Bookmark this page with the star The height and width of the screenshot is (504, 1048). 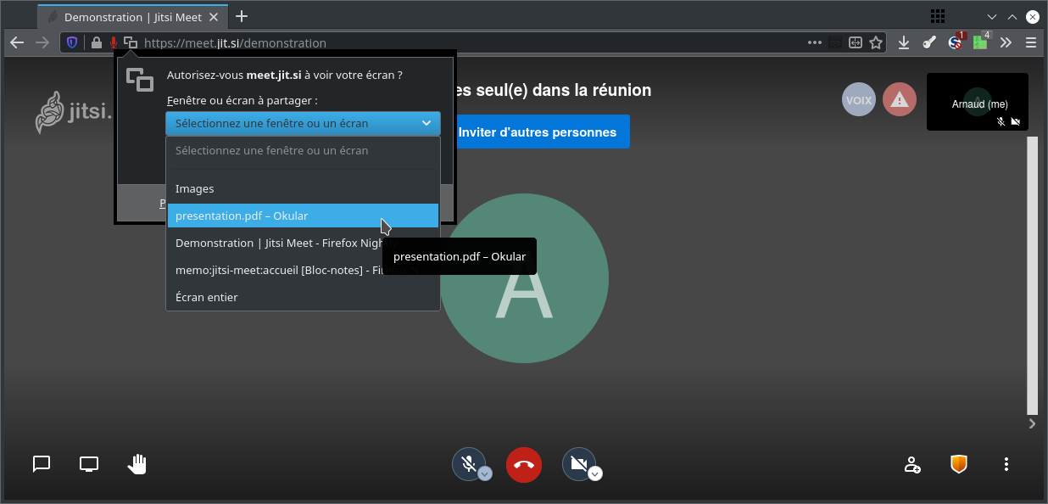click(877, 42)
